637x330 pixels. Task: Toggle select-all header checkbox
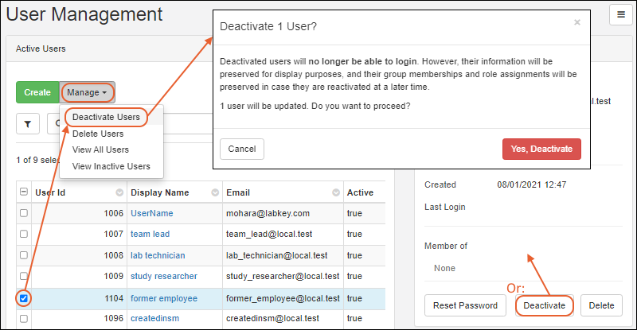tap(24, 192)
